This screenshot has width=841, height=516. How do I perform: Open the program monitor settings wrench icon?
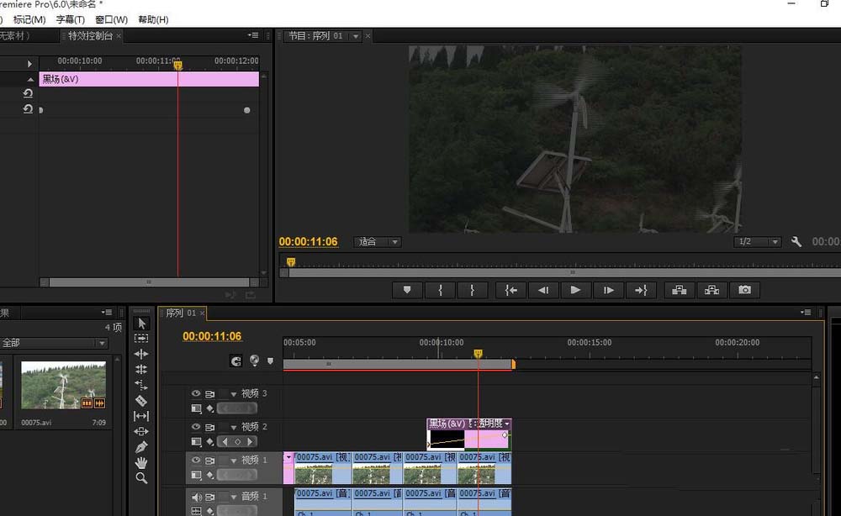pyautogui.click(x=796, y=241)
